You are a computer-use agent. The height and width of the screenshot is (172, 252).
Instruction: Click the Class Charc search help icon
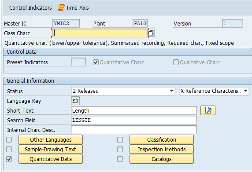[x=151, y=33]
